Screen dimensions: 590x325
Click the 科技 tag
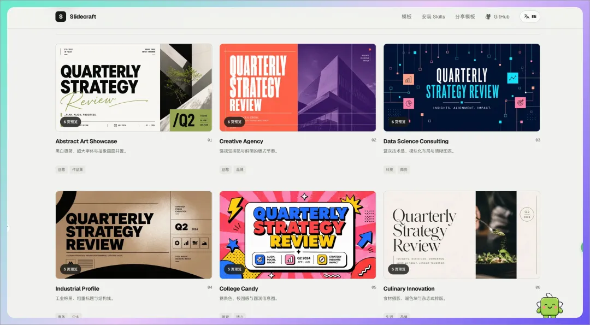(x=390, y=170)
